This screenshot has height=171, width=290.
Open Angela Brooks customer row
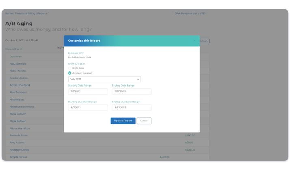tap(18, 157)
